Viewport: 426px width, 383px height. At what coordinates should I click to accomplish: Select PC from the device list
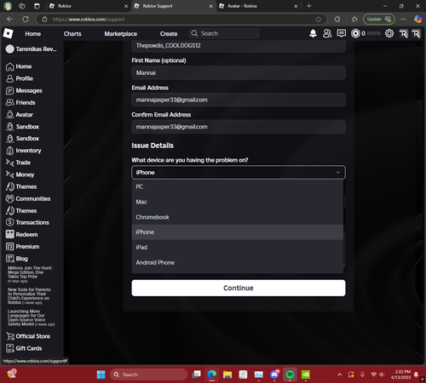(238, 186)
